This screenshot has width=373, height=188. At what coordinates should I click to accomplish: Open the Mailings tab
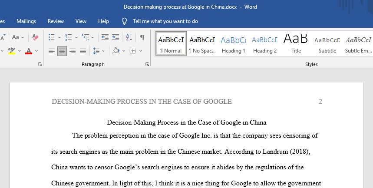(26, 21)
